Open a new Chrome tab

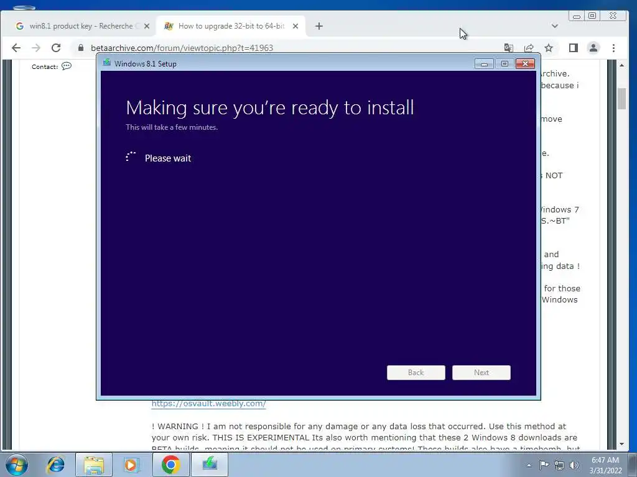(319, 26)
